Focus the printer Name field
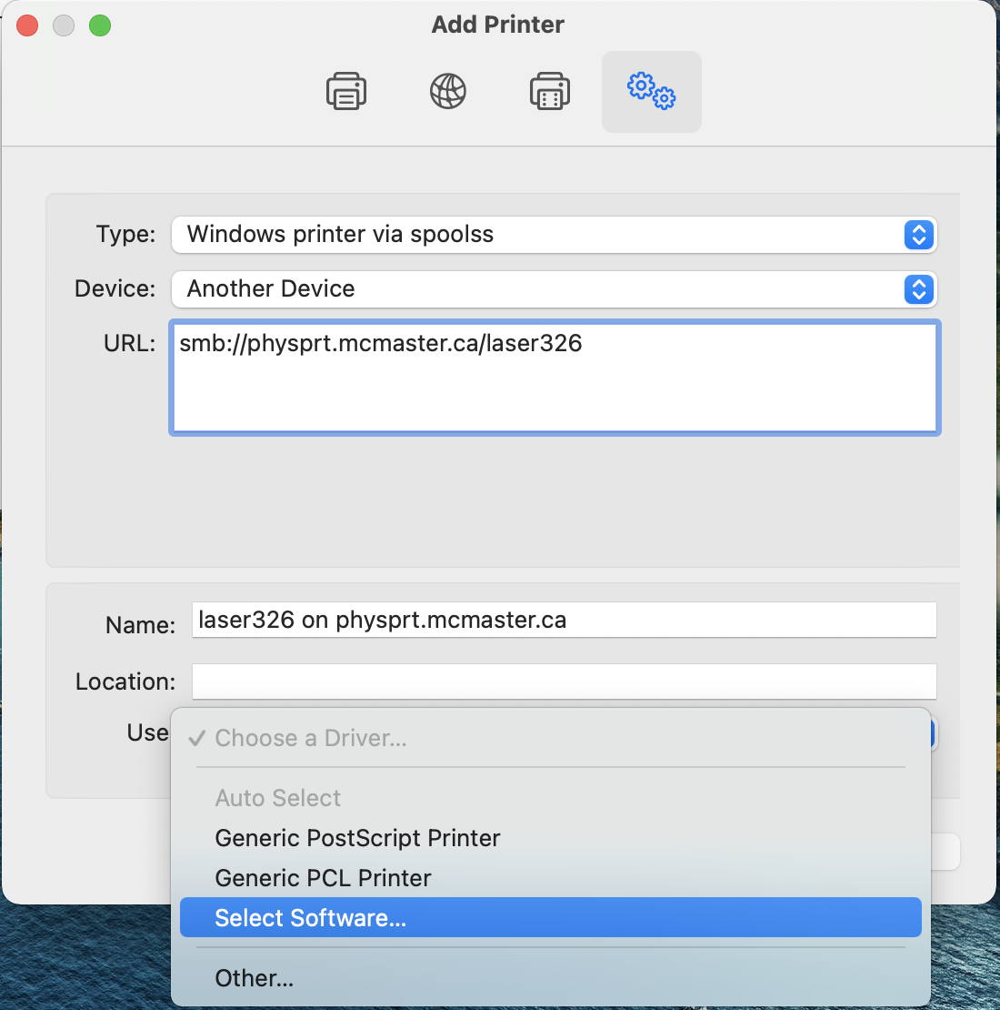The image size is (1000, 1010). [564, 621]
